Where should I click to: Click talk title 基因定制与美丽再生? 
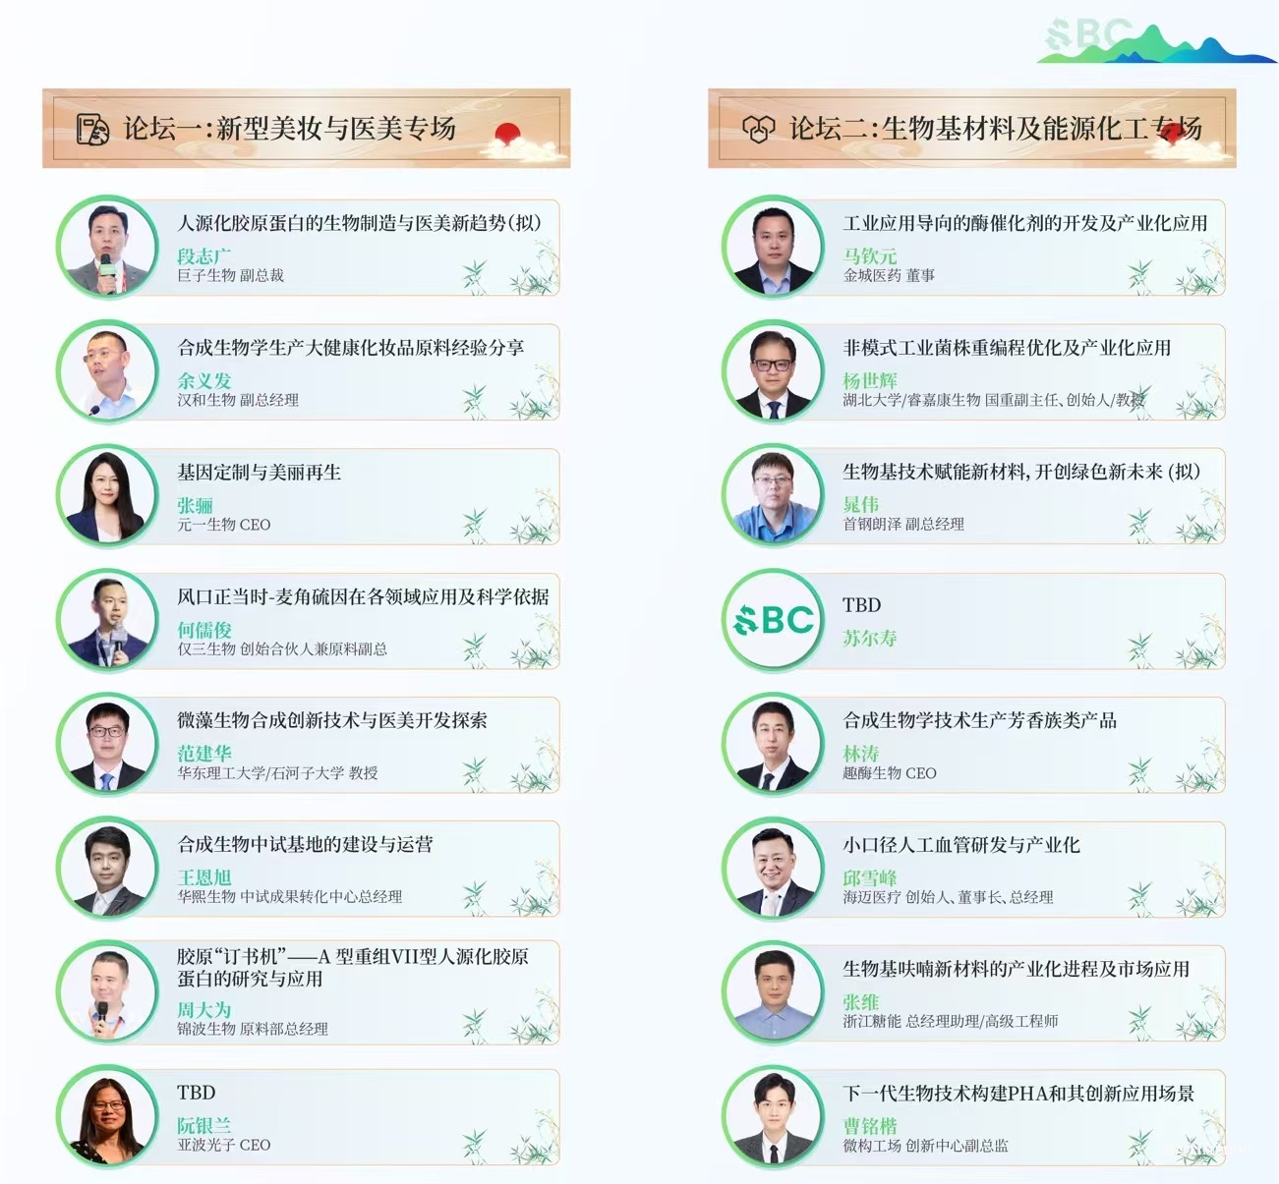(260, 473)
